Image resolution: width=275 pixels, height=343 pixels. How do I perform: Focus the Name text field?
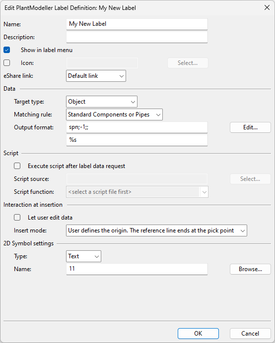tap(137, 24)
